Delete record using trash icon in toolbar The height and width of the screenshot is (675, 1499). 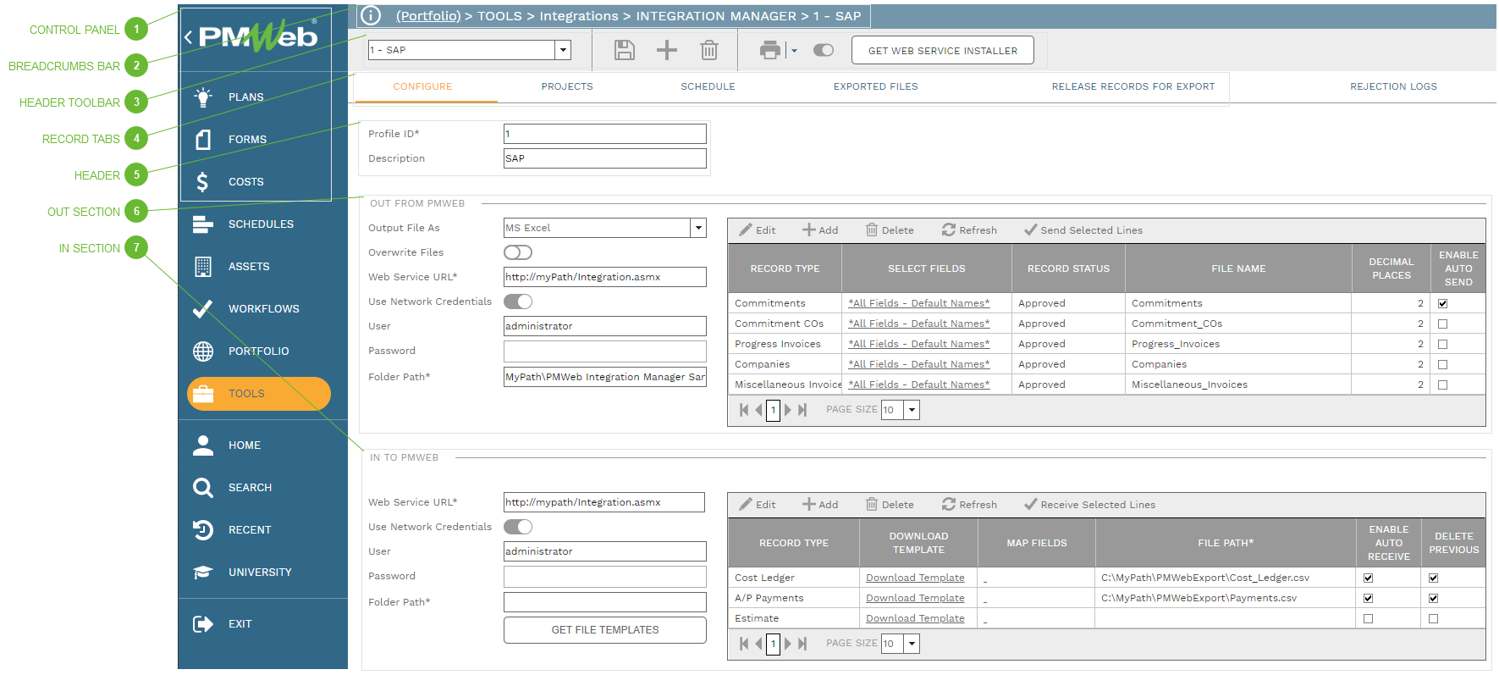(x=709, y=50)
